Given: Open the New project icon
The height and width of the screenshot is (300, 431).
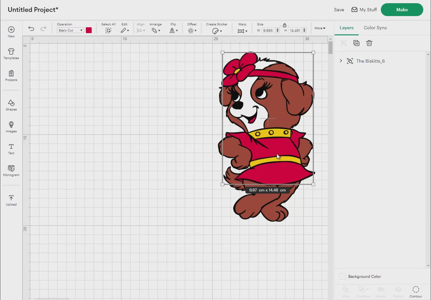Looking at the screenshot, I should pos(11,32).
